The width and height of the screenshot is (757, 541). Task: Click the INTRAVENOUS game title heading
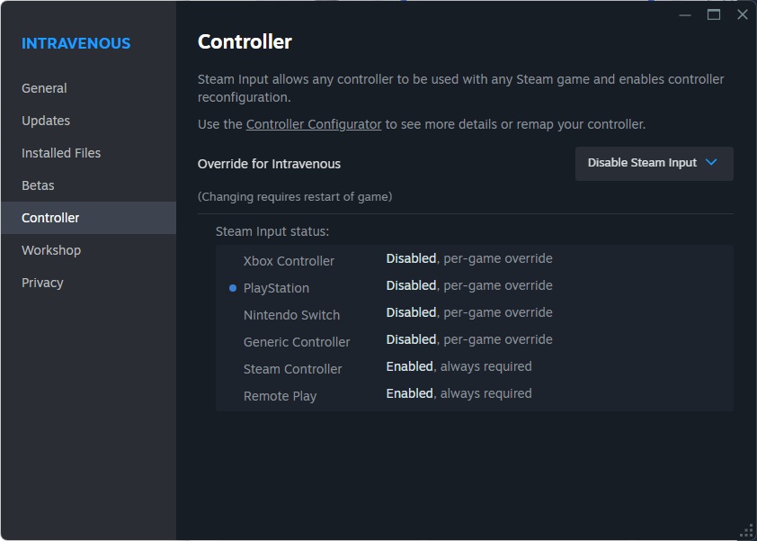pyautogui.click(x=76, y=43)
